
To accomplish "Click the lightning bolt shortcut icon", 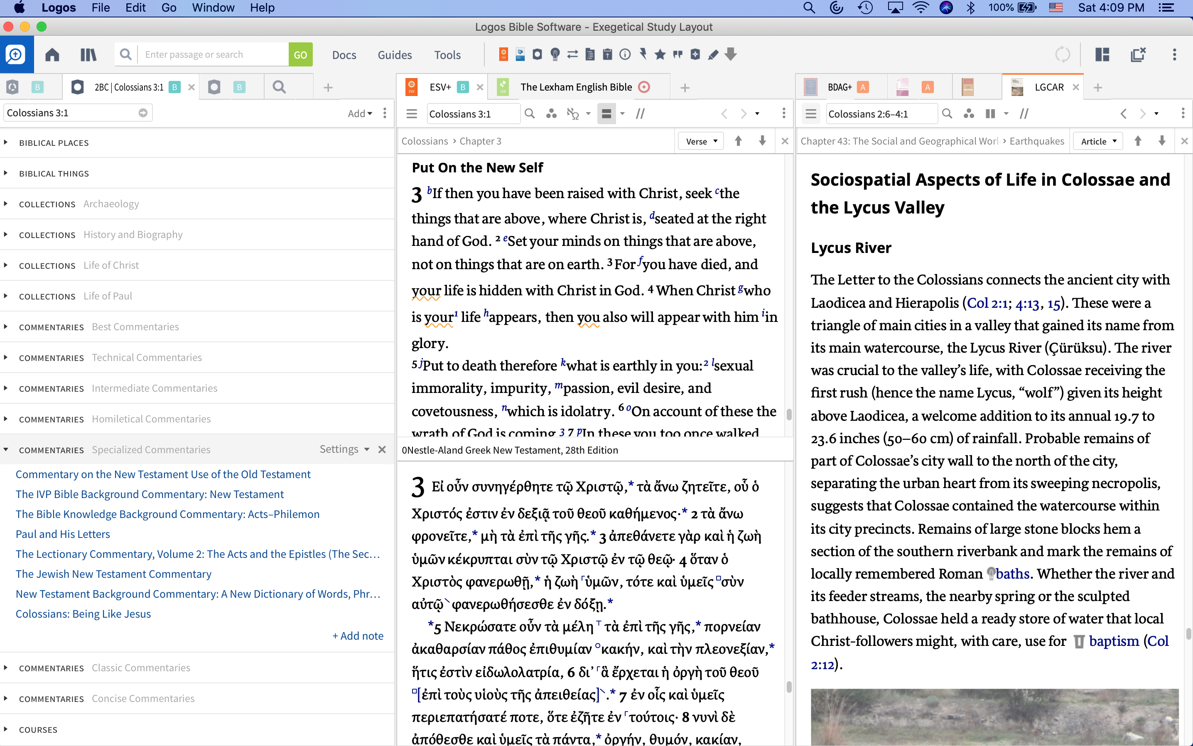I will coord(642,54).
